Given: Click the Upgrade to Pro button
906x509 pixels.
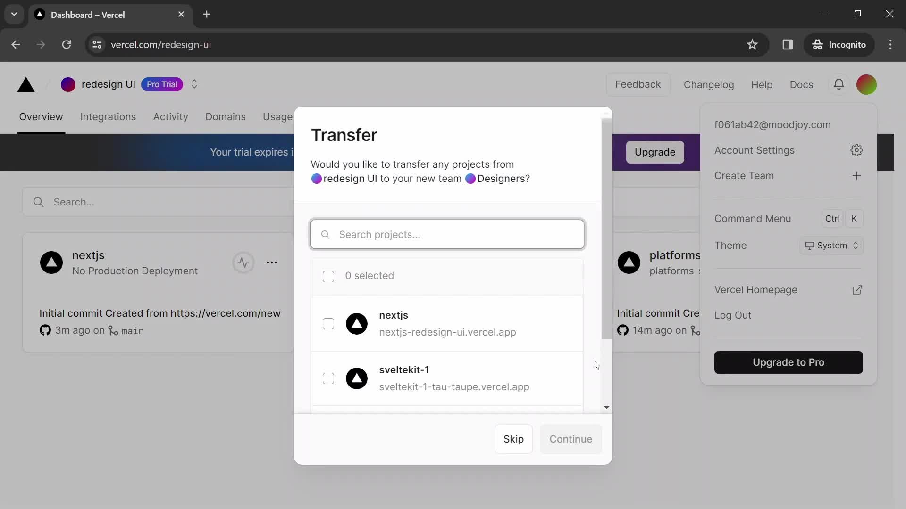Looking at the screenshot, I should coord(789,361).
